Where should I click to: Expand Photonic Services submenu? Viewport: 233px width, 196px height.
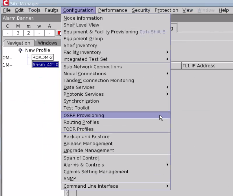tap(116, 94)
